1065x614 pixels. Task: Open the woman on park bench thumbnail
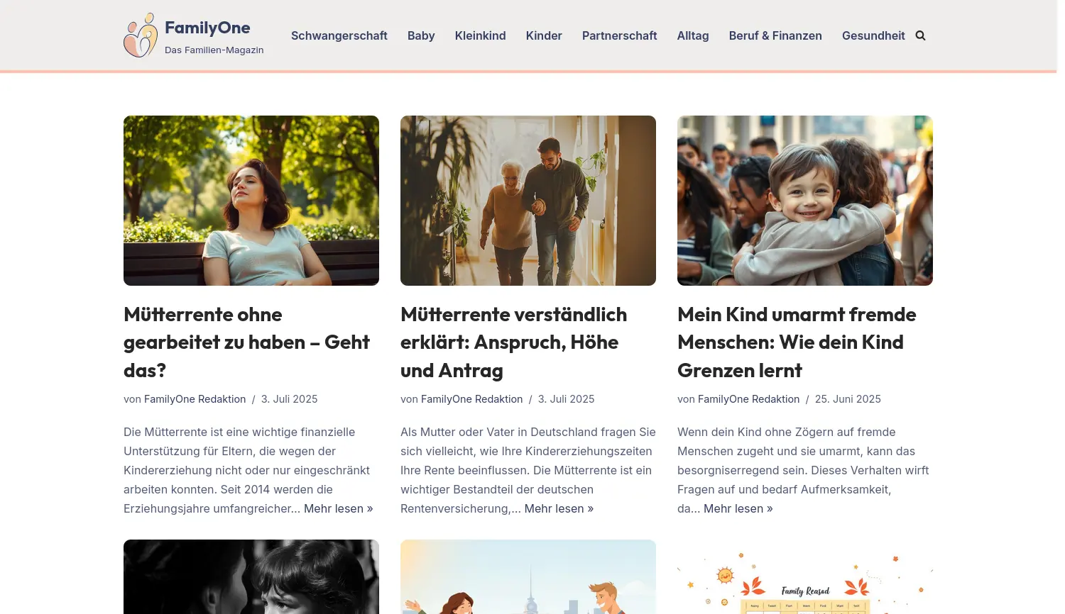pyautogui.click(x=251, y=201)
